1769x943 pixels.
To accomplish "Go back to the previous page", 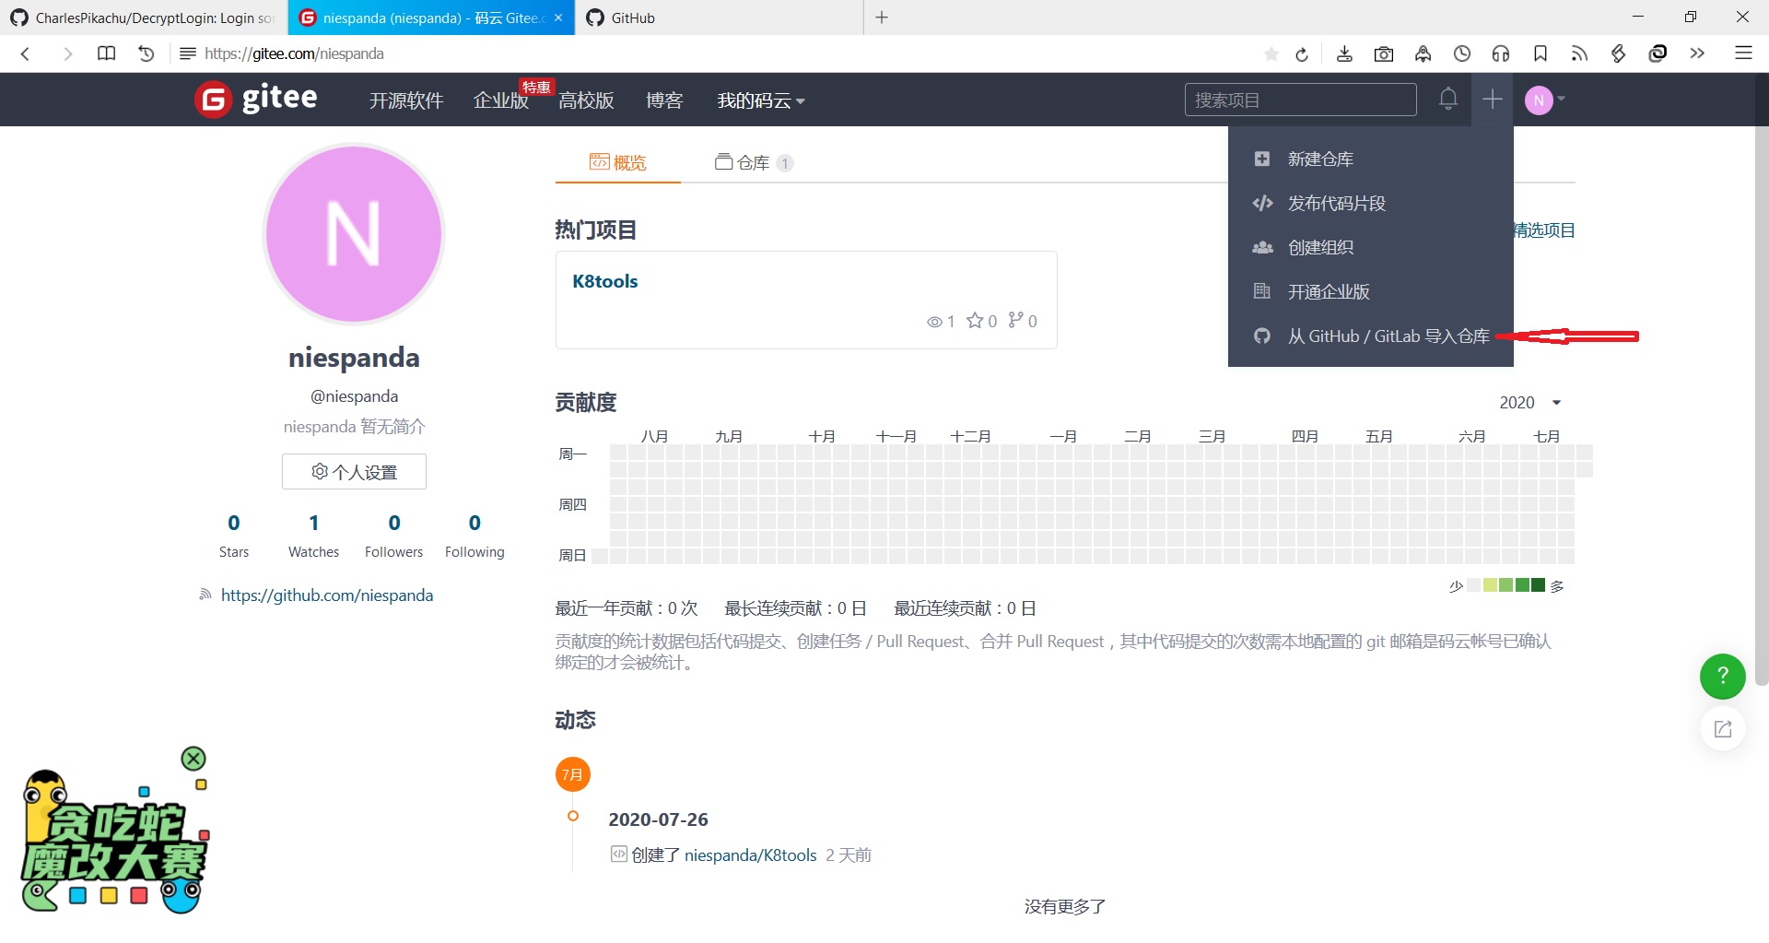I will [x=26, y=53].
